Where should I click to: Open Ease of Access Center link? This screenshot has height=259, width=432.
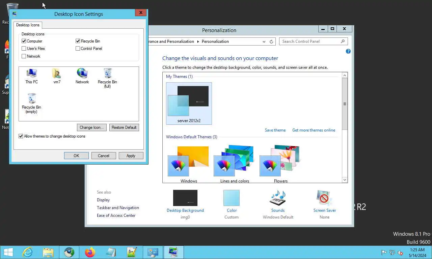click(x=116, y=215)
